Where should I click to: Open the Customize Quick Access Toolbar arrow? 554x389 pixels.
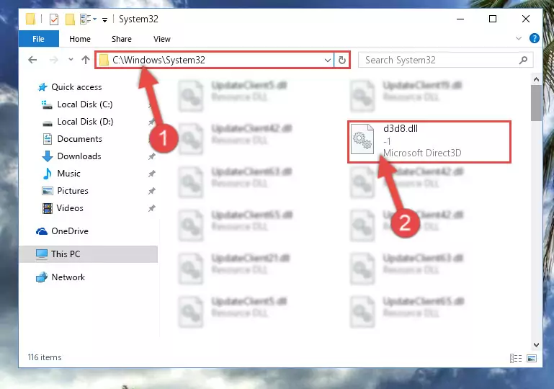104,19
